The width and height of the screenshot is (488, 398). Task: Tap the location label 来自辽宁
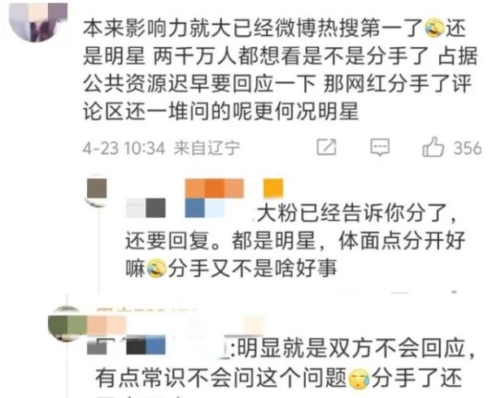pyautogui.click(x=207, y=148)
